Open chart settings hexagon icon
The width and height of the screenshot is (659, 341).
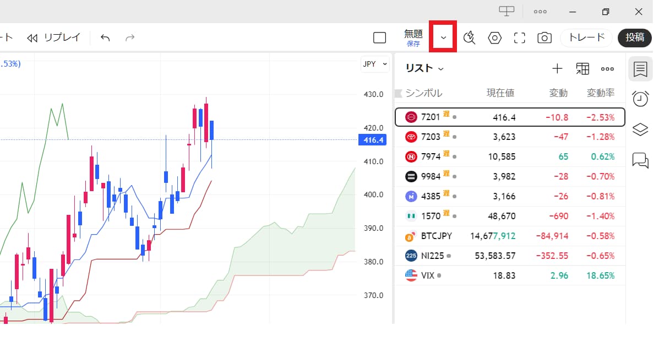(494, 37)
